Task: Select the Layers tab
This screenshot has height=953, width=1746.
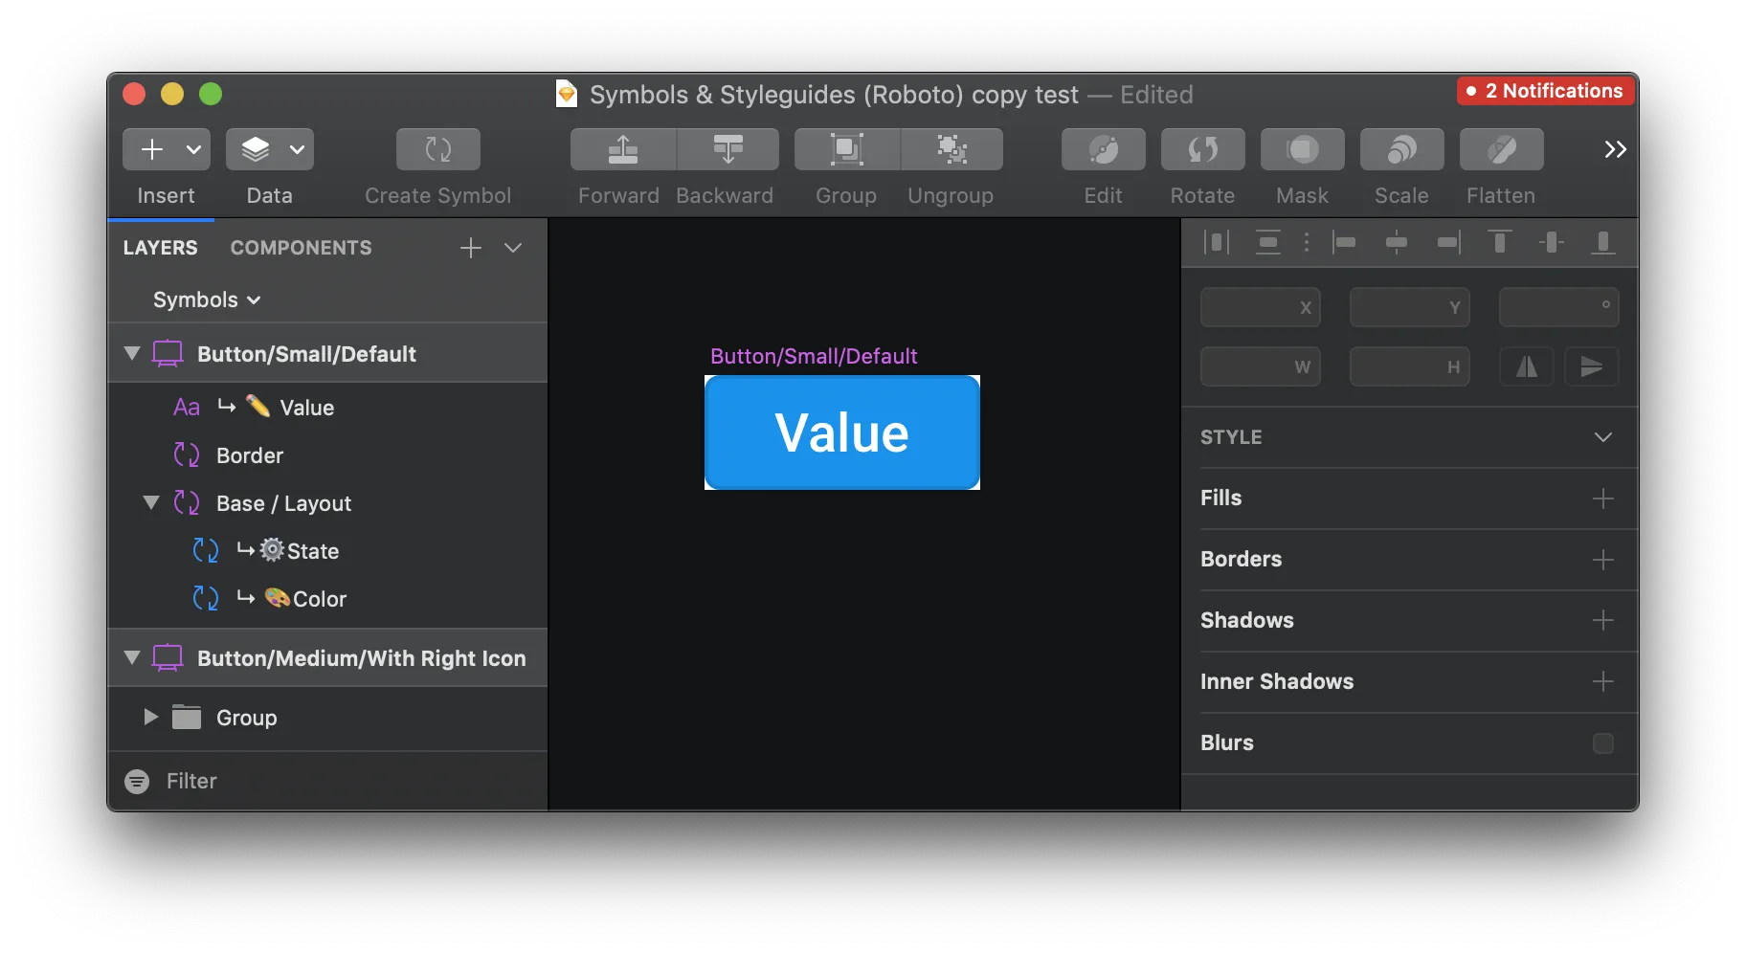Action: point(160,248)
